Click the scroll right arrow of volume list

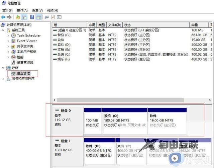tap(210, 100)
